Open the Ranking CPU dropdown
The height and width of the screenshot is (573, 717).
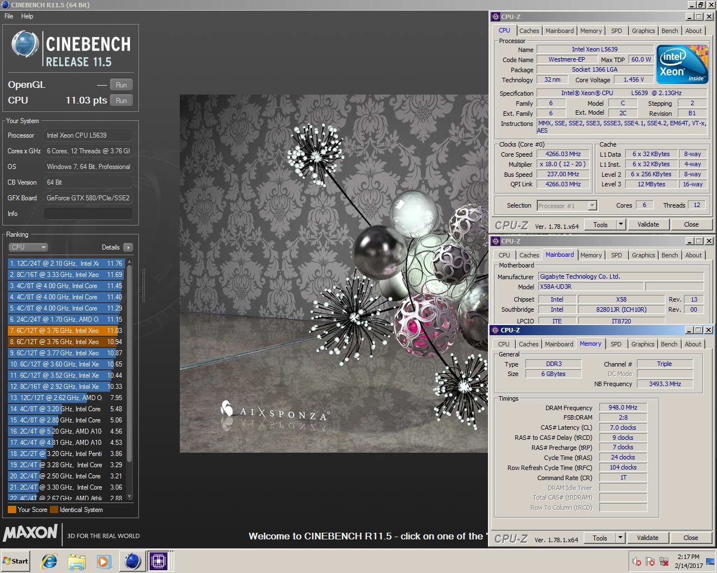[x=28, y=247]
